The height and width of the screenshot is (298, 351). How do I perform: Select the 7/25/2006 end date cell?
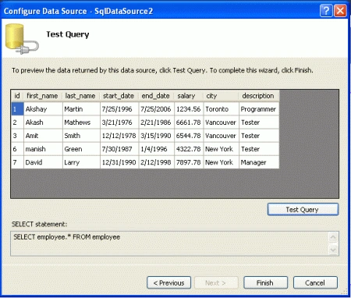coord(157,109)
